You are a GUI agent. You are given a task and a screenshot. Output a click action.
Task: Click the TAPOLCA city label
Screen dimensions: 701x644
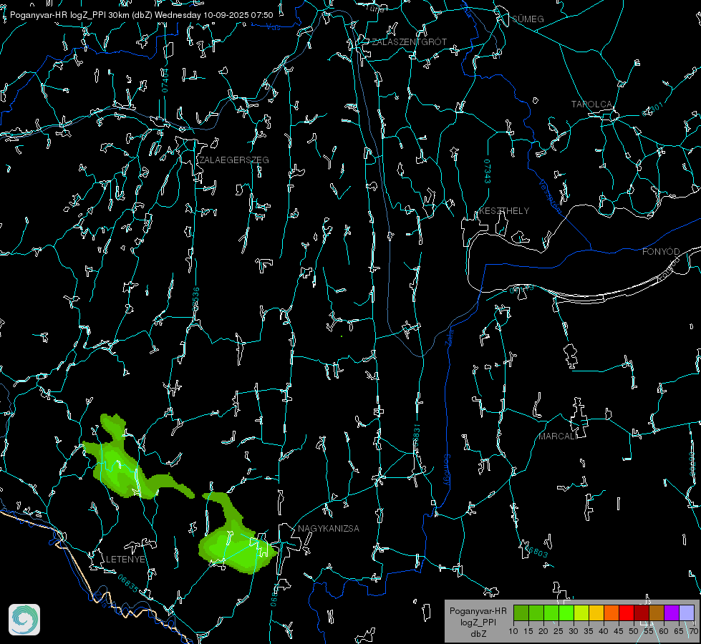591,104
